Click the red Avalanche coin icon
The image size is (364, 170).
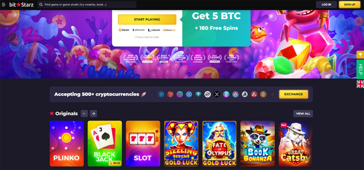pos(254,94)
